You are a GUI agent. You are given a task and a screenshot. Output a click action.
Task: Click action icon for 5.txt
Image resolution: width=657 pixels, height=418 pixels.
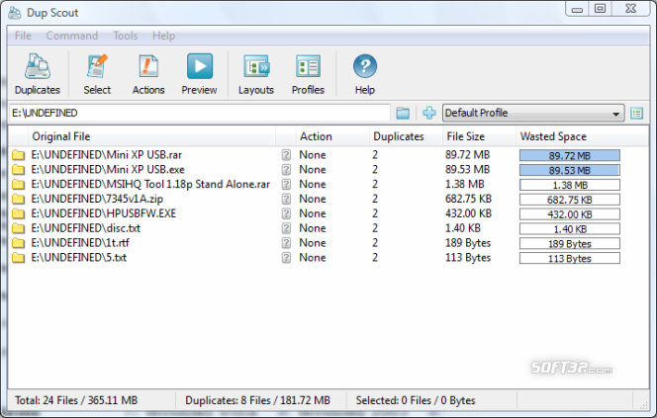(286, 258)
